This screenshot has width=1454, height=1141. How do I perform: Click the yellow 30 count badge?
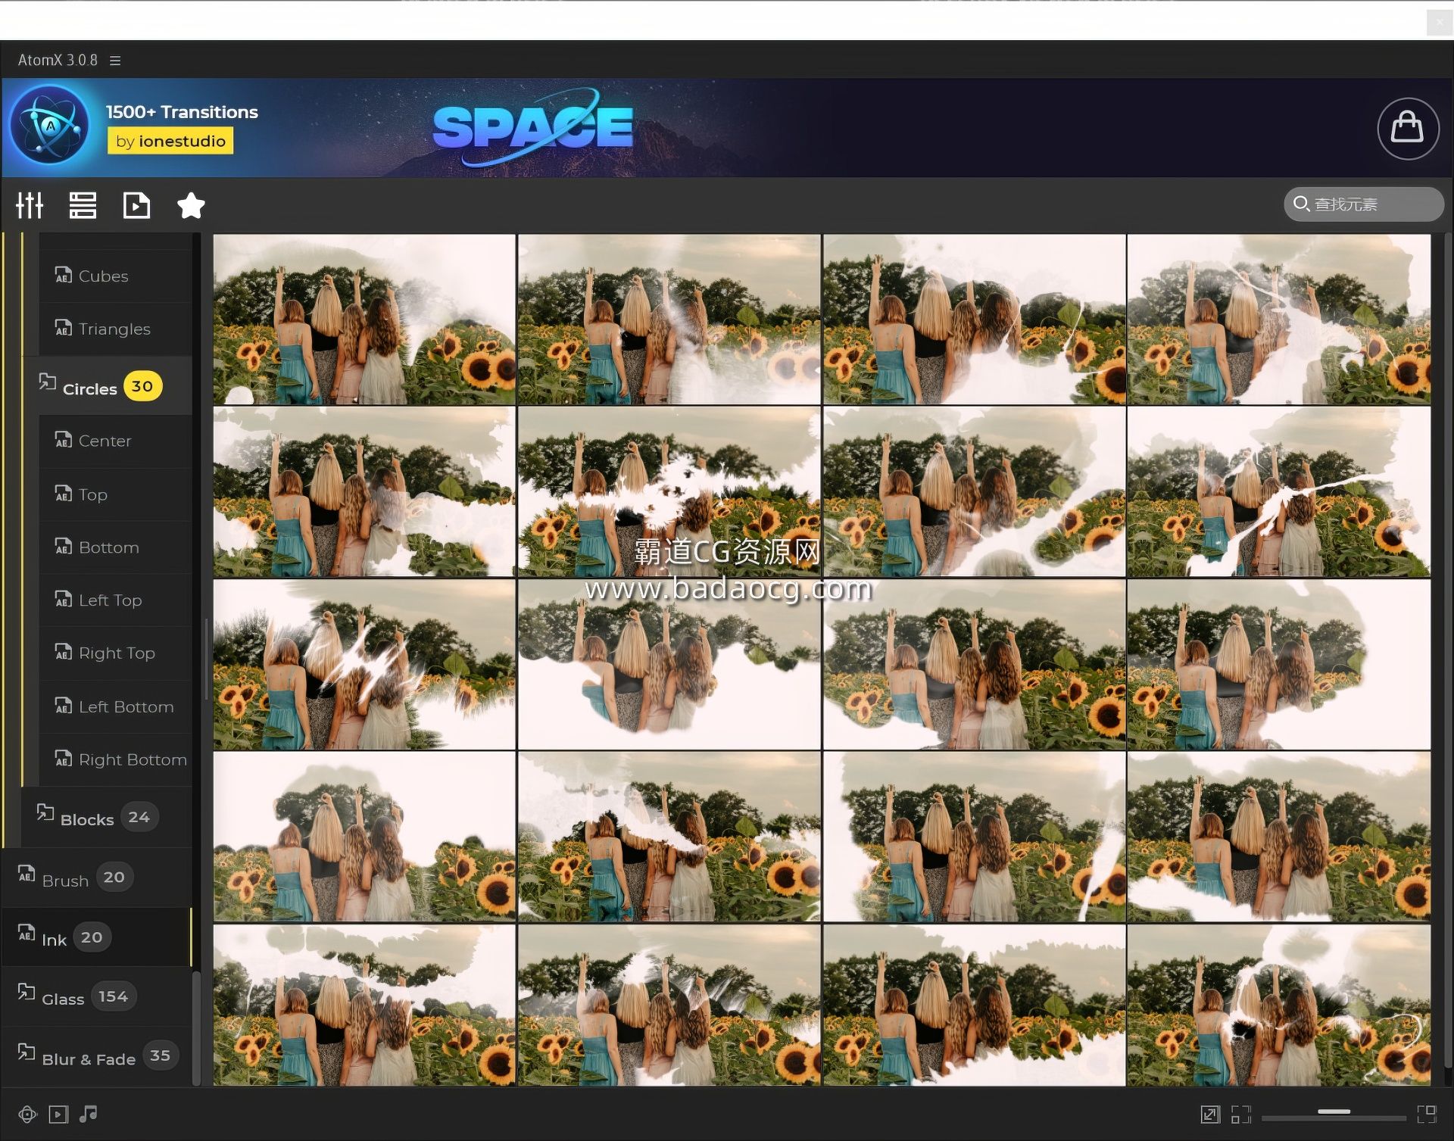pos(142,386)
